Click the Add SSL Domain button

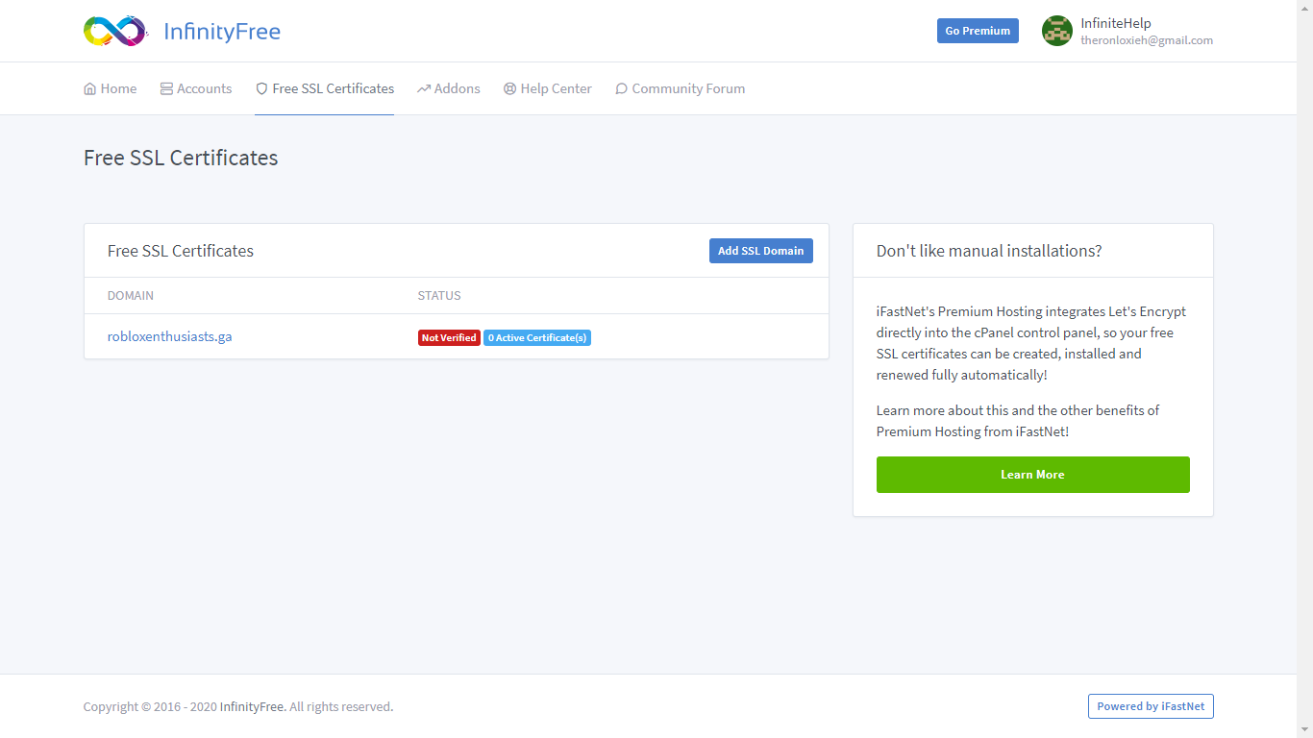pyautogui.click(x=761, y=251)
